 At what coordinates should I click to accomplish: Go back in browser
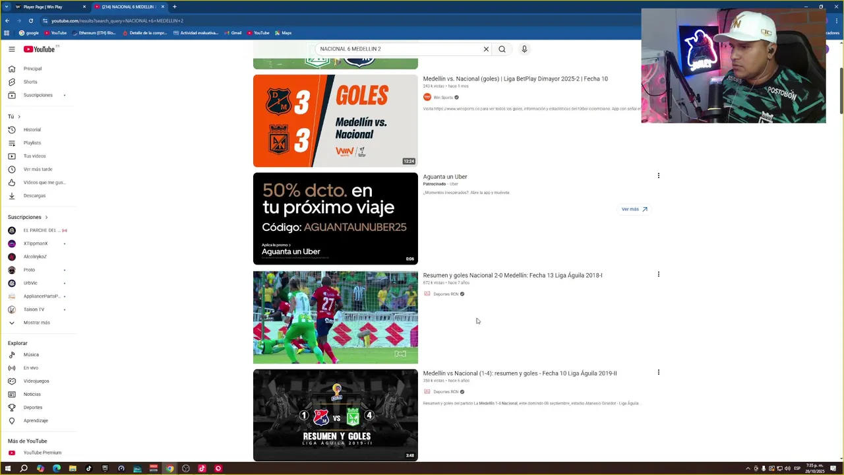(7, 20)
